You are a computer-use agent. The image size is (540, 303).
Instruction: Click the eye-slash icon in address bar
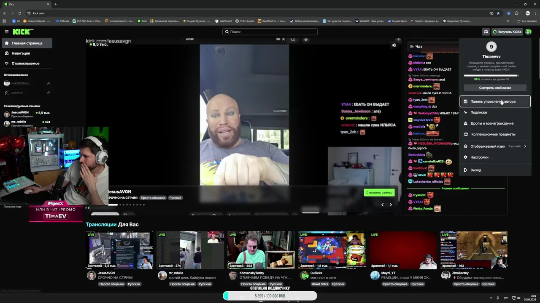(x=491, y=13)
